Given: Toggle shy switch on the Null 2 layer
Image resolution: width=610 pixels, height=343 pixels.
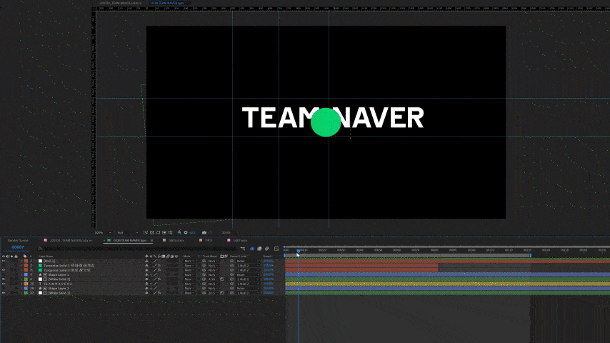Looking at the screenshot, I should click(146, 261).
